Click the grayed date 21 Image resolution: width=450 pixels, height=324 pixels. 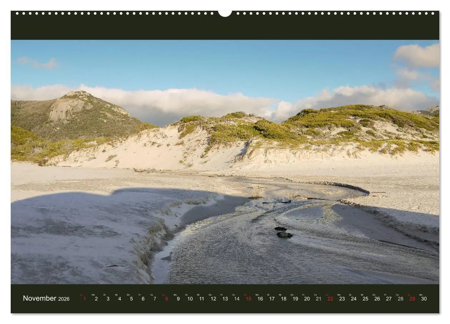318,298
